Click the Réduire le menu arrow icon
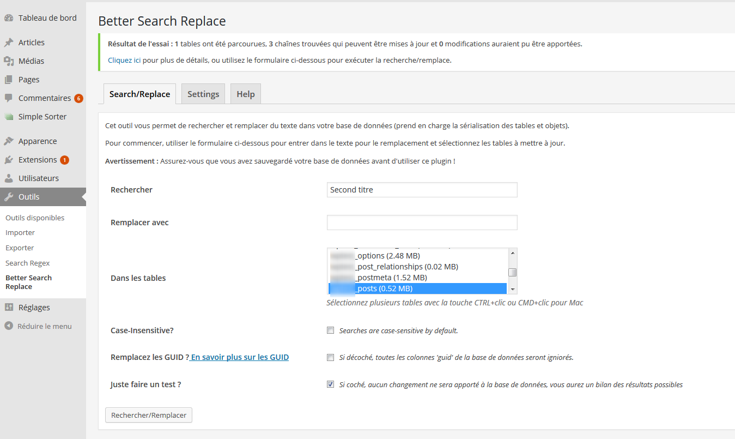 pyautogui.click(x=9, y=326)
